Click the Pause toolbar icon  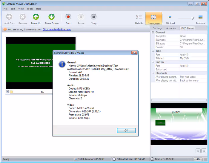coord(81,17)
